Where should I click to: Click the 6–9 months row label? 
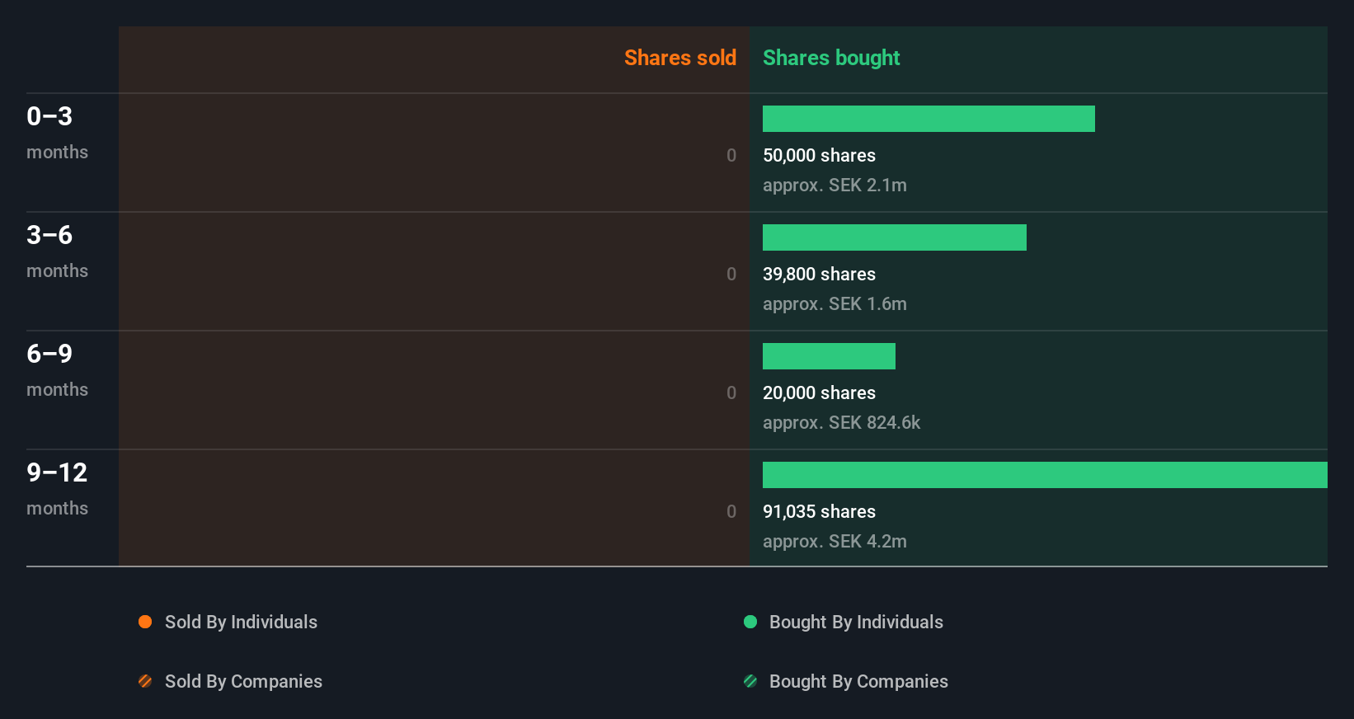pos(57,370)
